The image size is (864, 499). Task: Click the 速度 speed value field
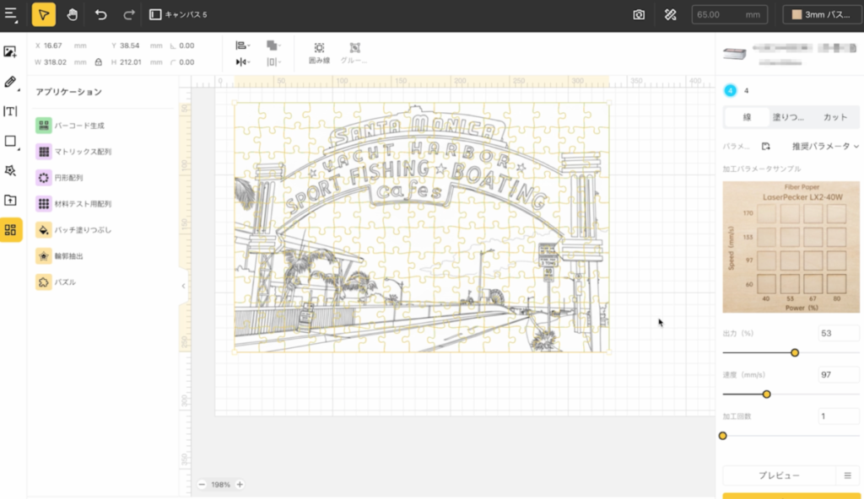click(838, 373)
